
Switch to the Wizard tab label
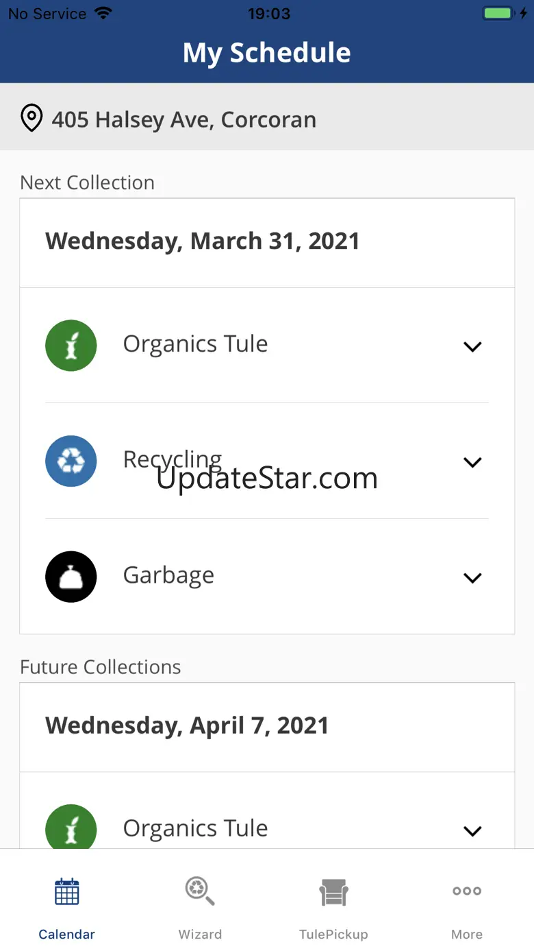click(200, 935)
